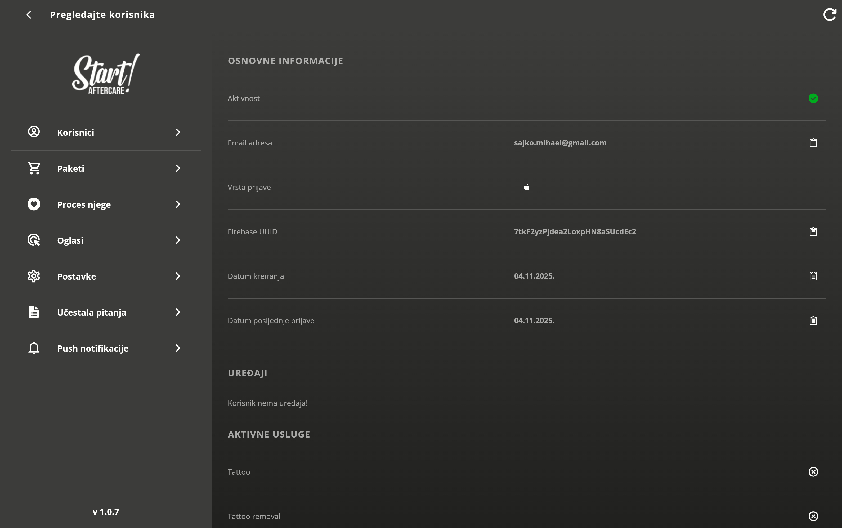The image size is (842, 528).
Task: Expand the Paketi chevron arrow
Action: tap(178, 168)
